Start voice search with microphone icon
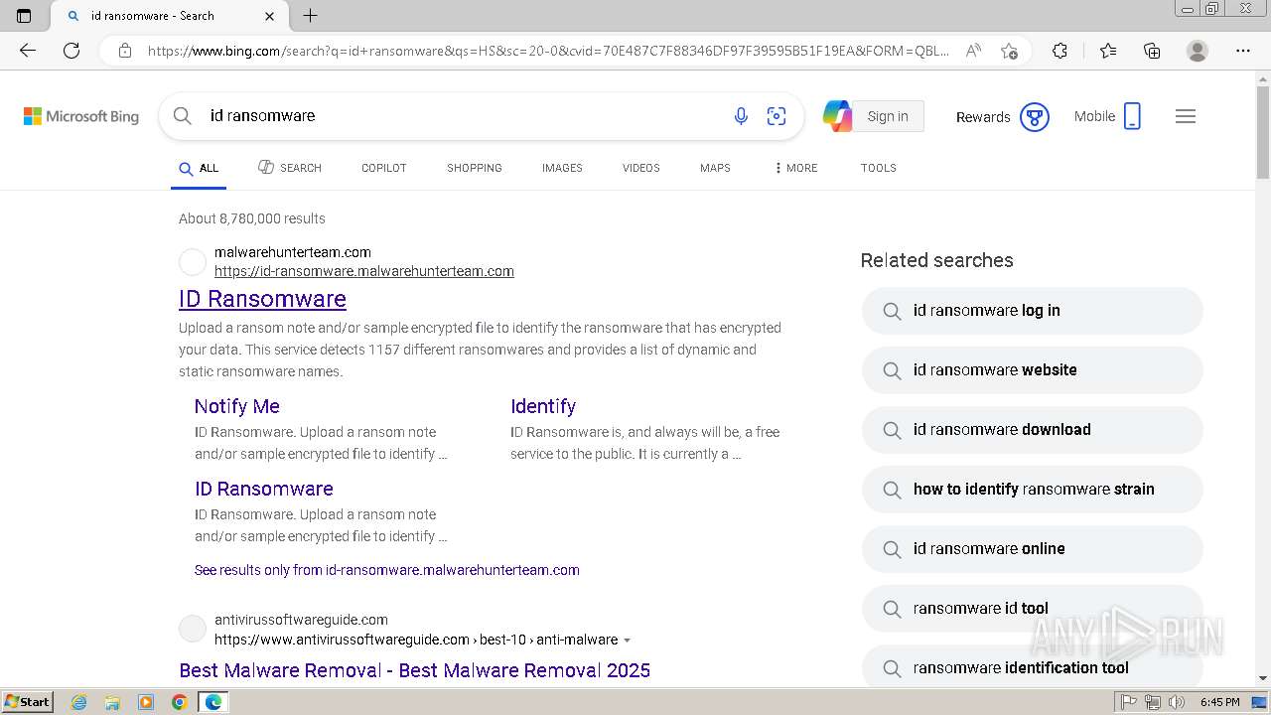The width and height of the screenshot is (1271, 715). click(741, 116)
